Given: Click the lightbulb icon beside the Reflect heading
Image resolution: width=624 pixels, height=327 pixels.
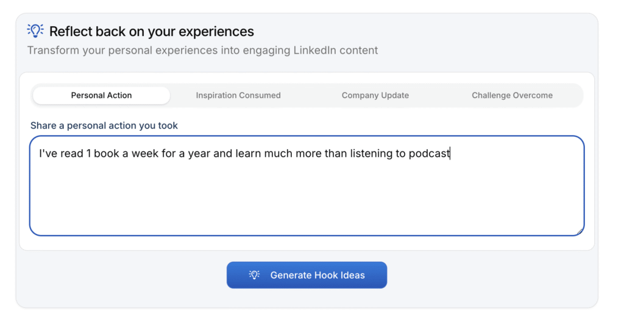Looking at the screenshot, I should click(35, 30).
